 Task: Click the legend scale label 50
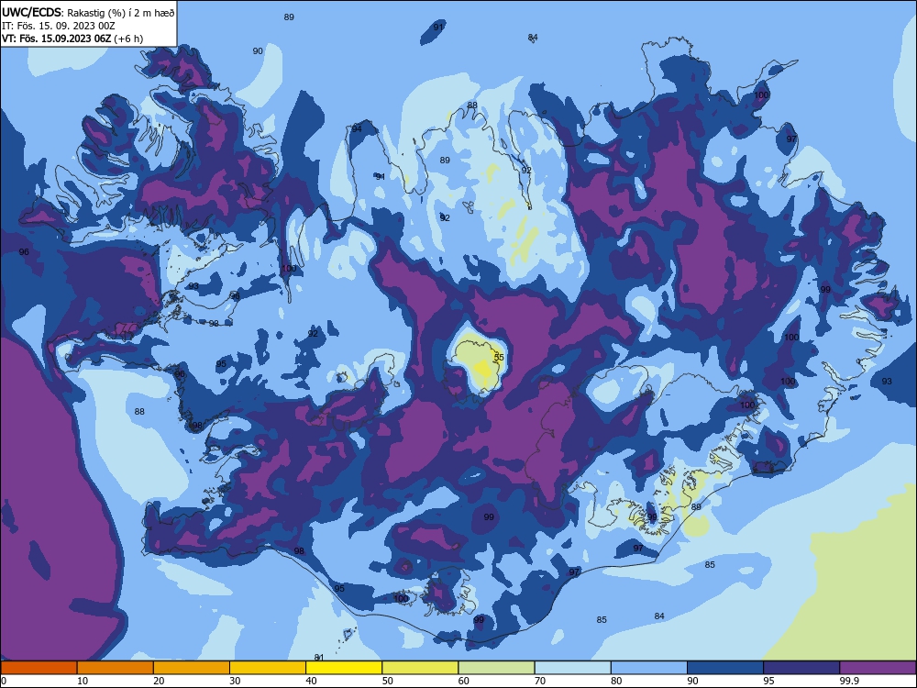tap(387, 681)
